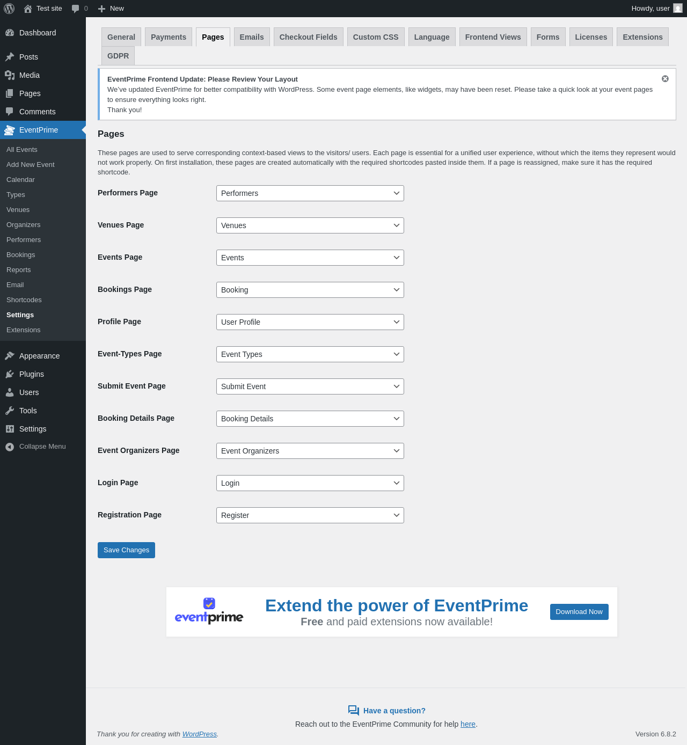The width and height of the screenshot is (687, 745).
Task: Click the WordPress logo icon
Action: [x=9, y=9]
